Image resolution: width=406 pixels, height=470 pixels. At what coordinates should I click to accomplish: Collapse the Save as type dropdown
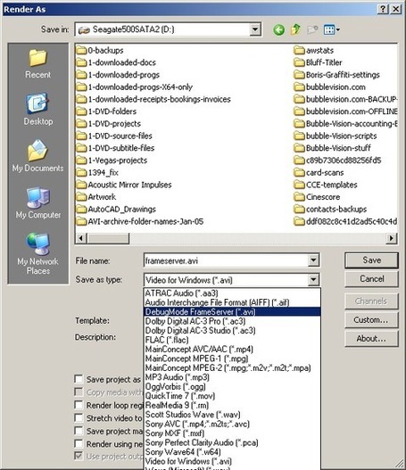click(313, 280)
